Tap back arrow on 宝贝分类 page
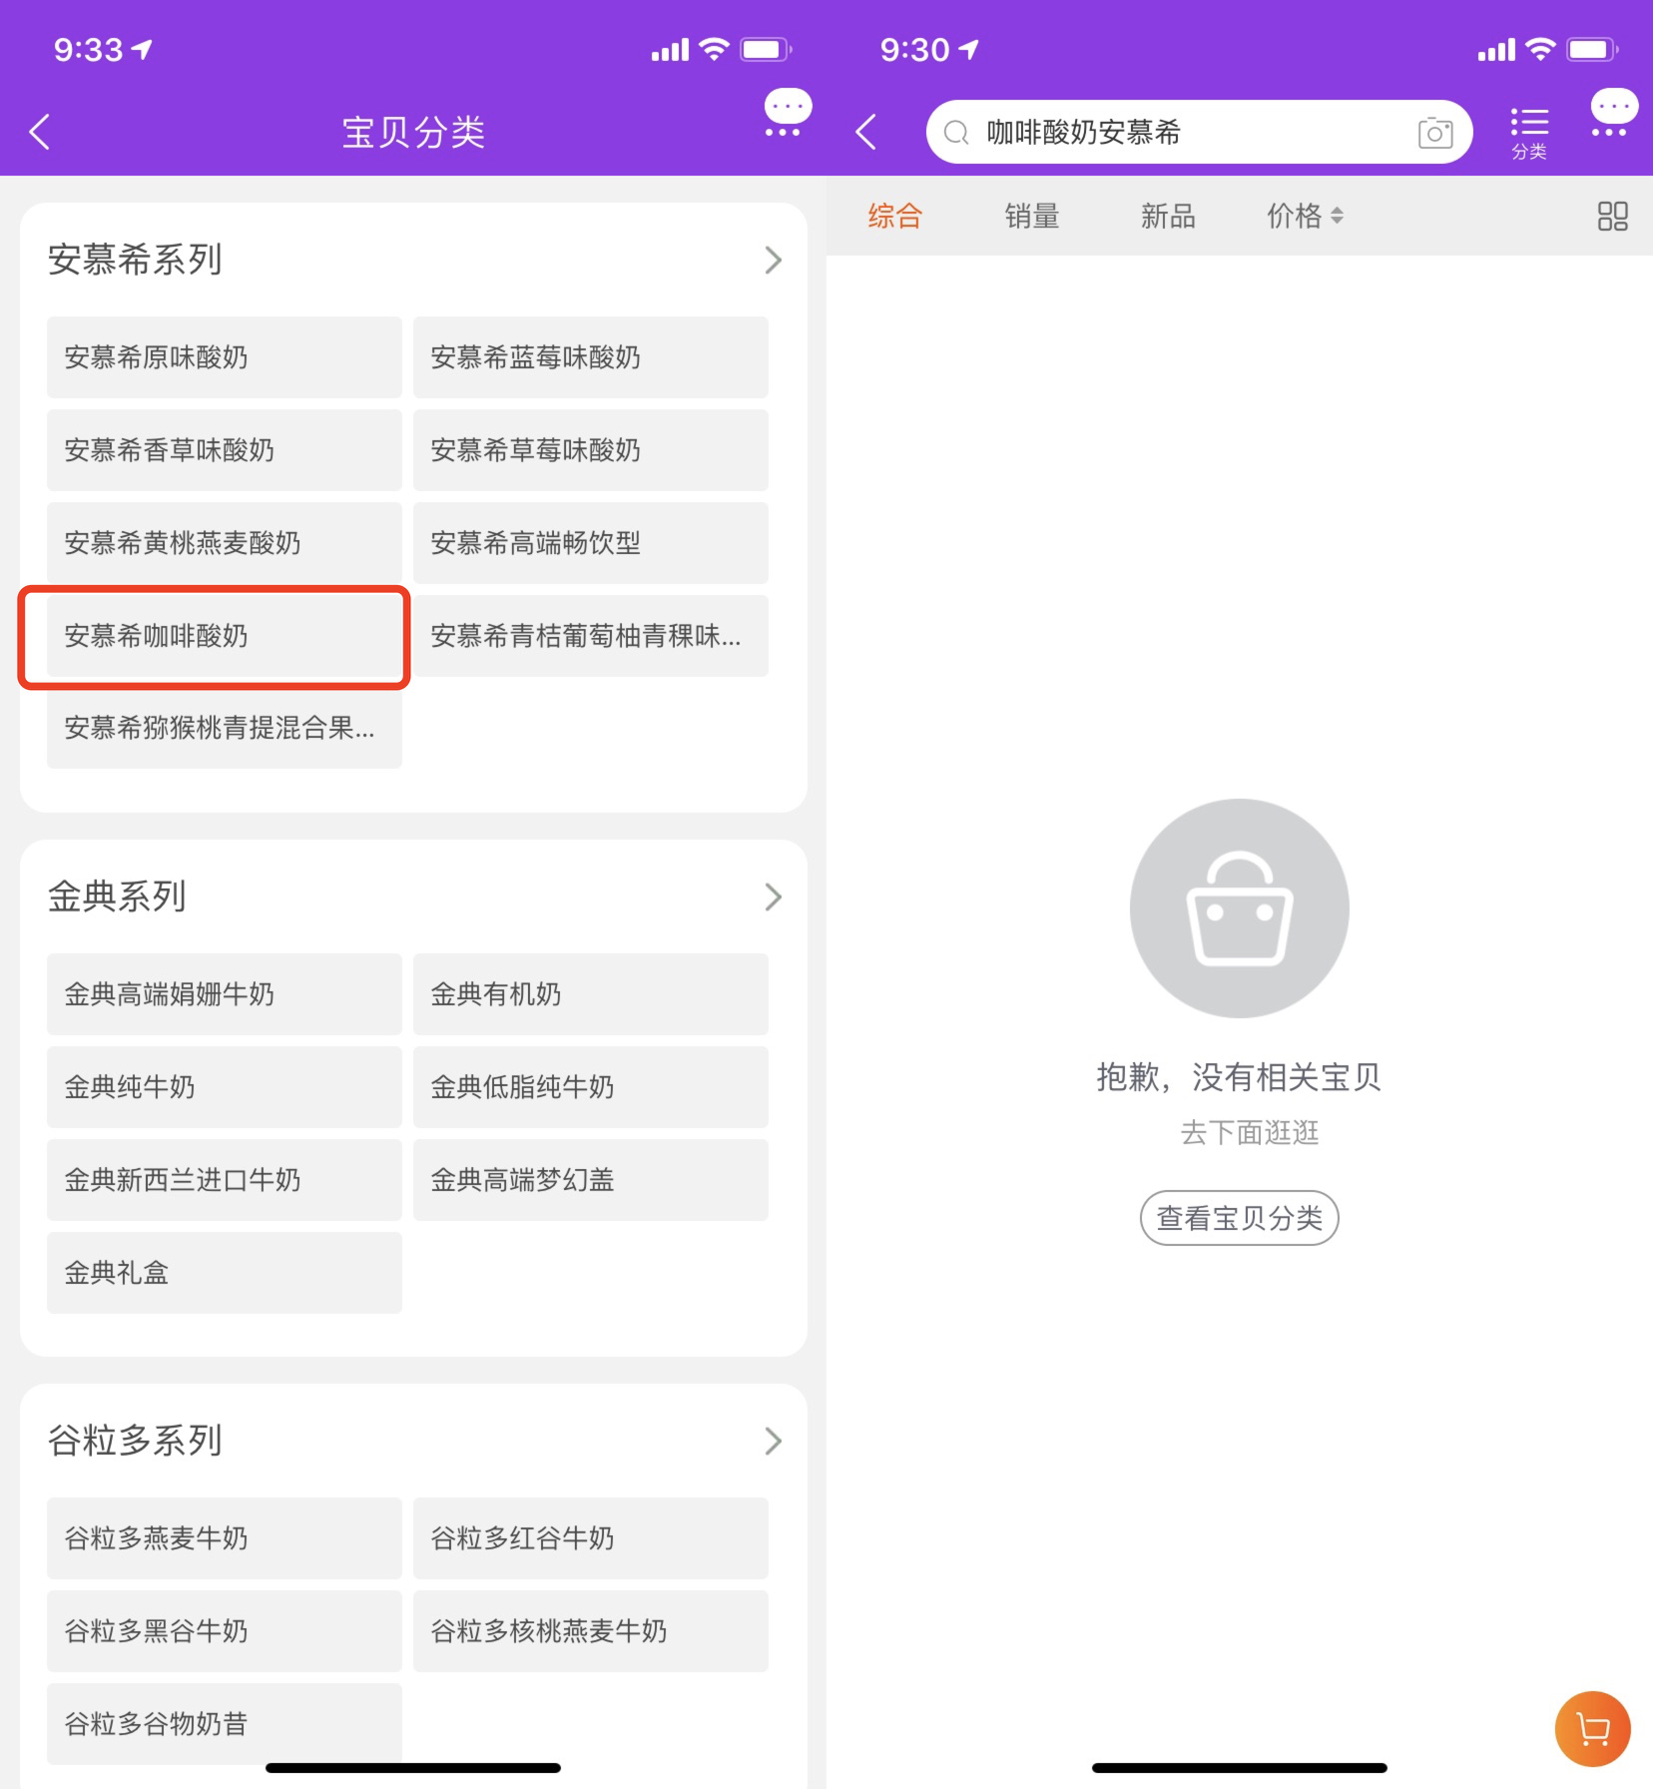1653x1789 pixels. pyautogui.click(x=40, y=132)
